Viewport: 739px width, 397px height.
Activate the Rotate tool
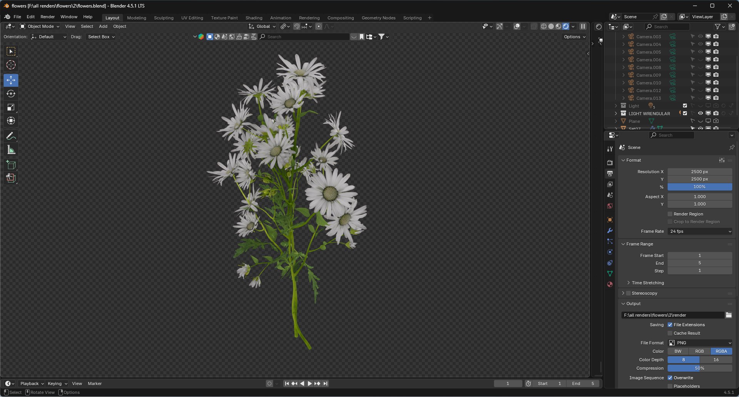(x=11, y=94)
